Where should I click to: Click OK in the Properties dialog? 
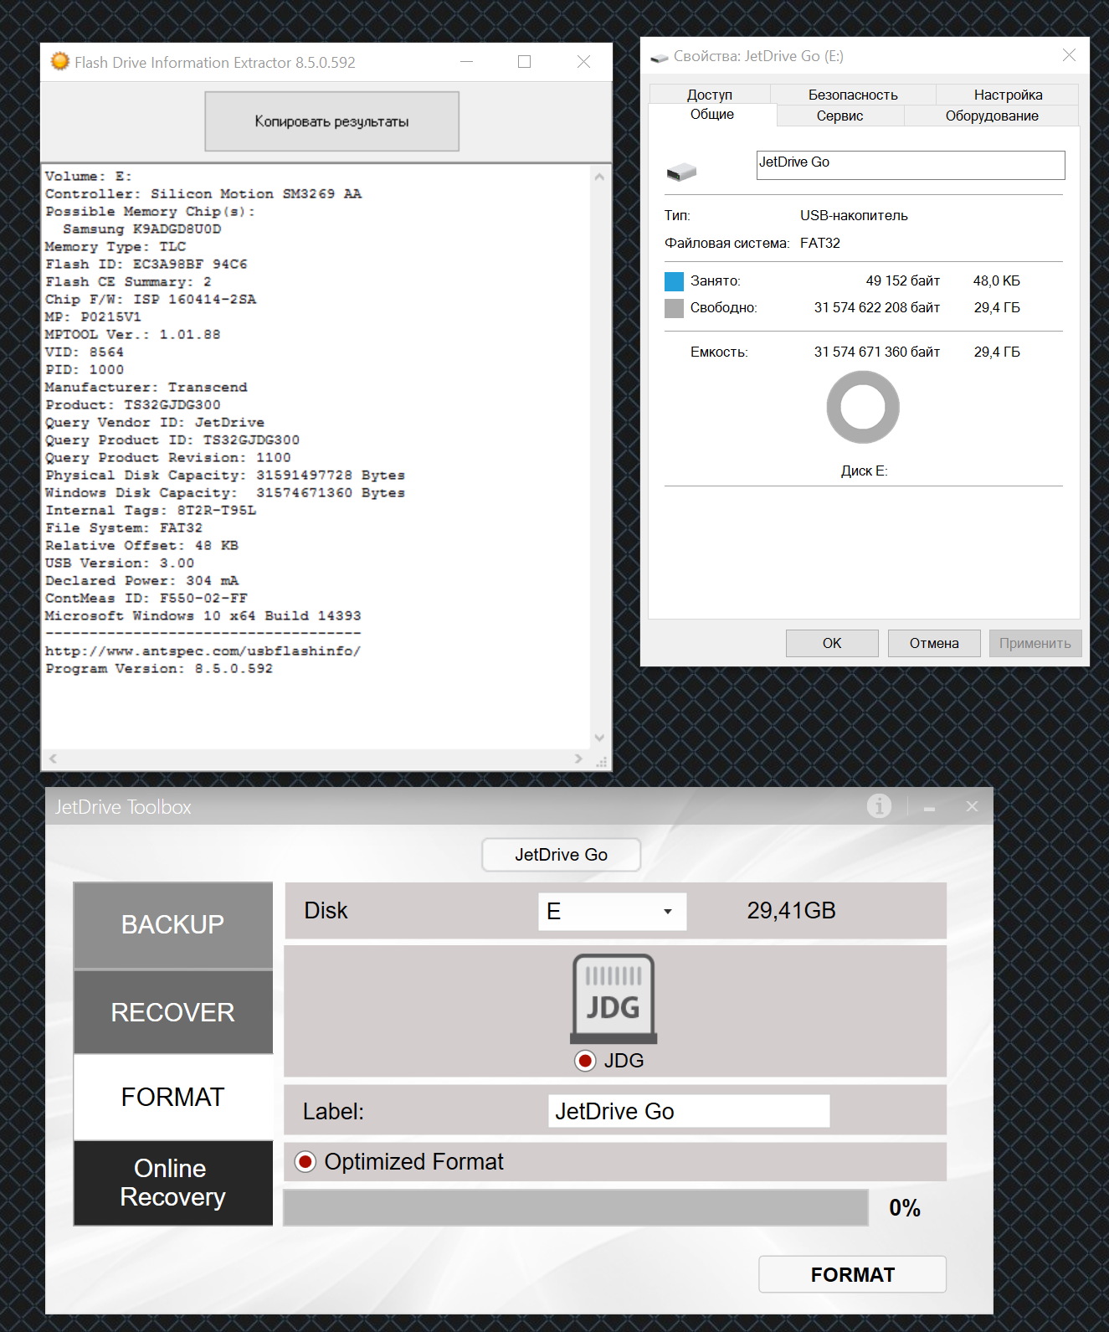coord(832,643)
